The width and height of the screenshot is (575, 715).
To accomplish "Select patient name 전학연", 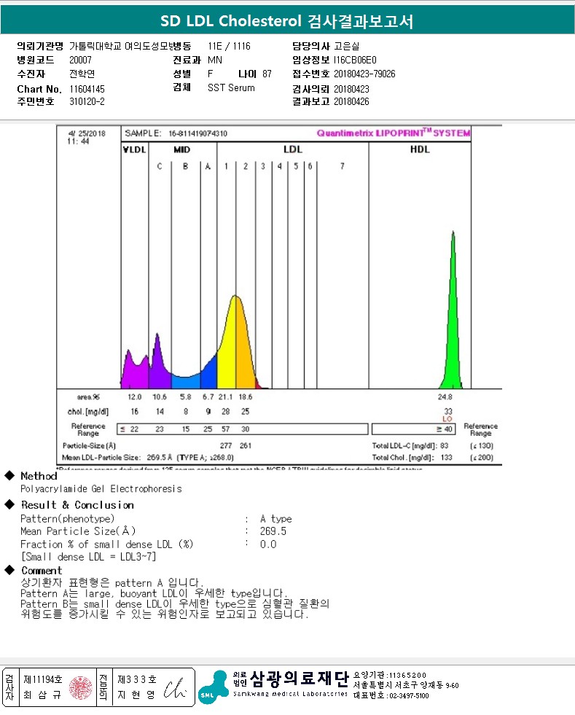I will tap(82, 74).
